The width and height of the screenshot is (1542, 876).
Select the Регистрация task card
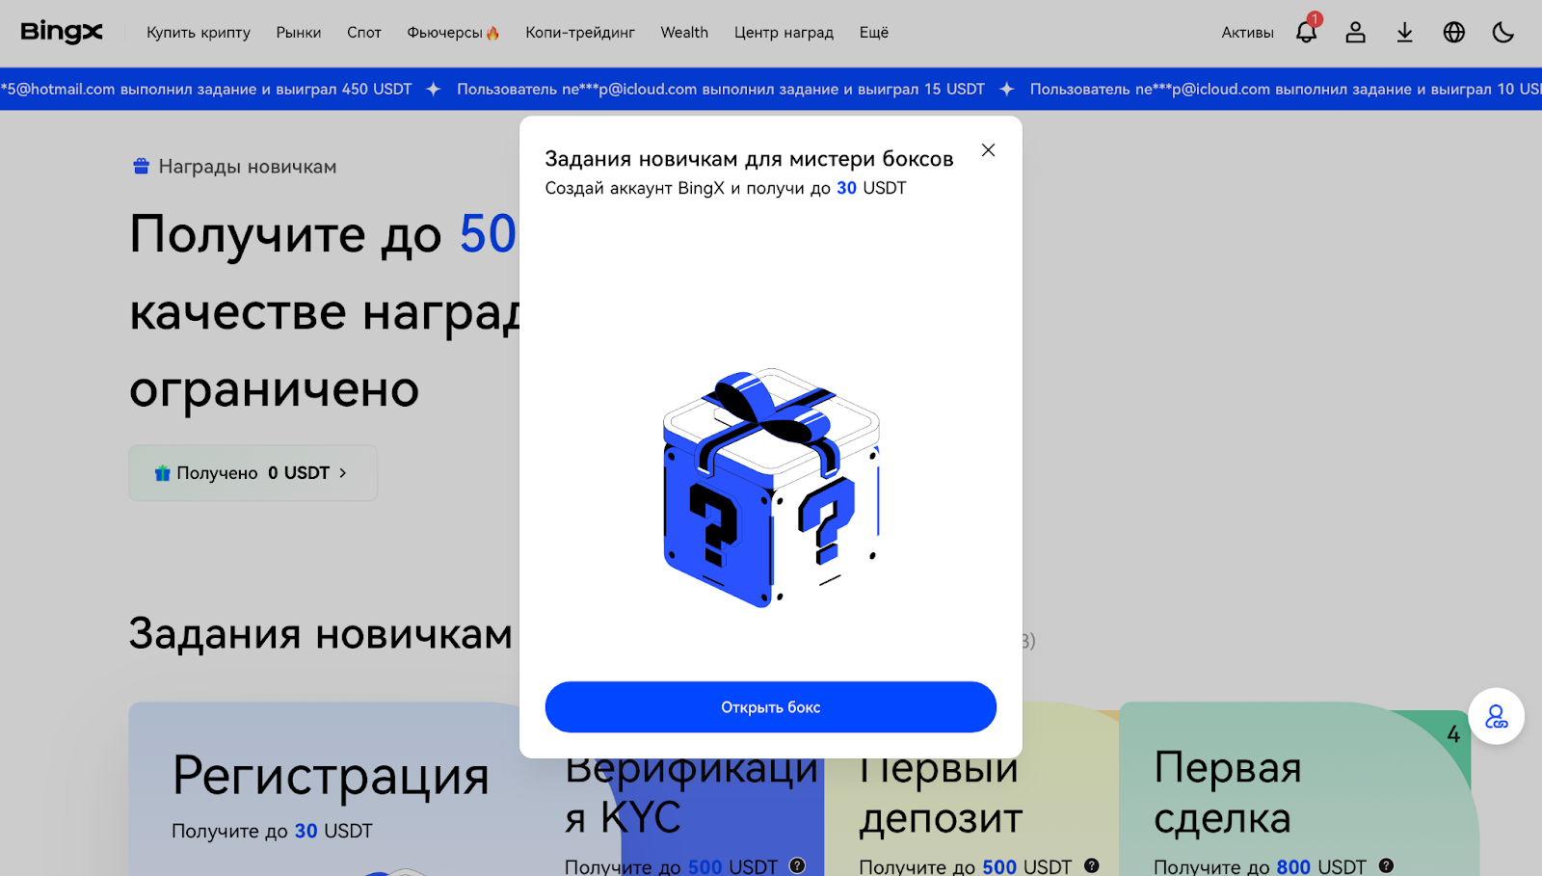tap(327, 788)
